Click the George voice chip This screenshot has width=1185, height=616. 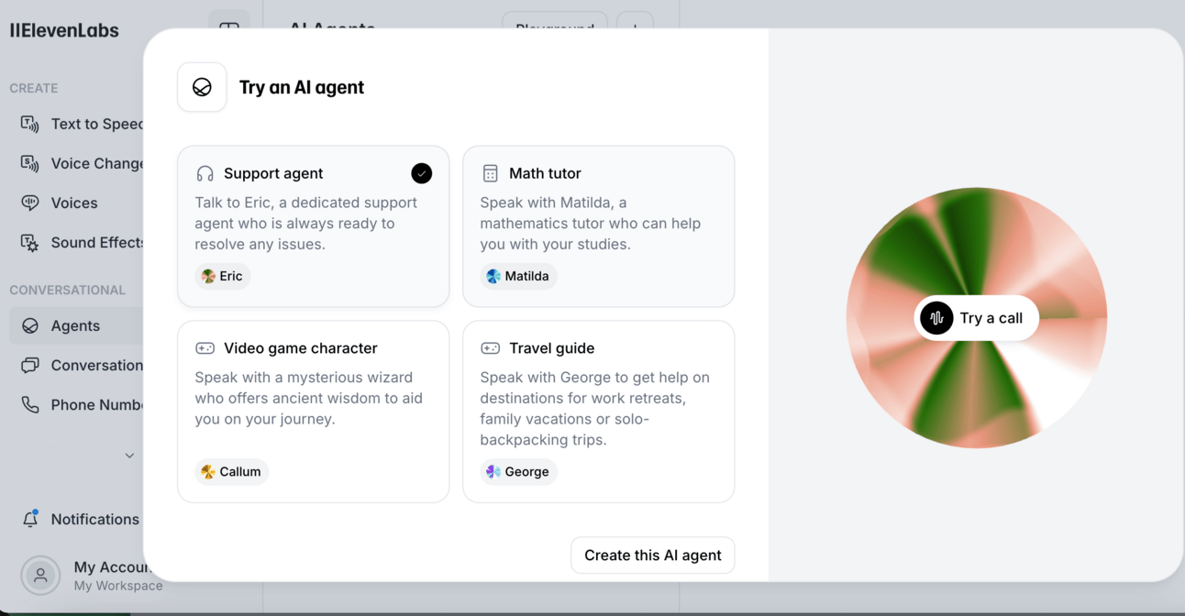click(x=519, y=471)
